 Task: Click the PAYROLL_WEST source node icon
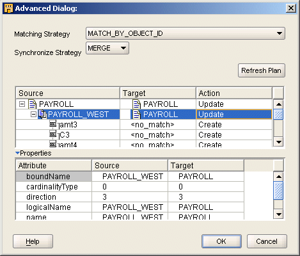(x=42, y=114)
